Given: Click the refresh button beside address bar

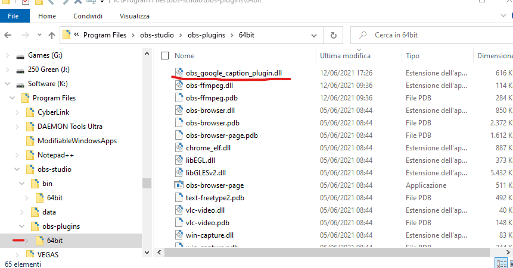Looking at the screenshot, I should coord(334,35).
